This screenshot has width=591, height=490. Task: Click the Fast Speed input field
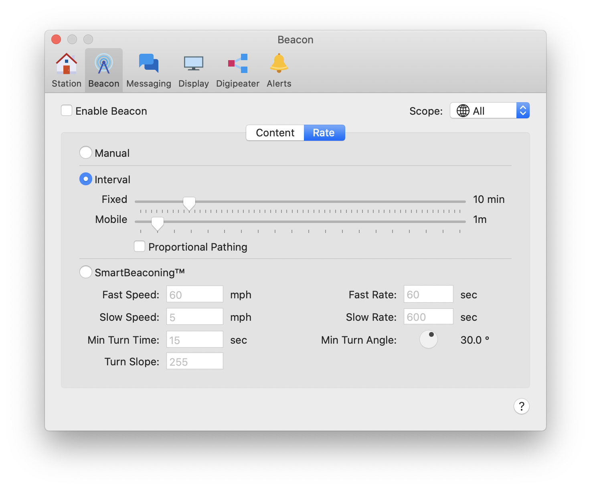pos(195,294)
